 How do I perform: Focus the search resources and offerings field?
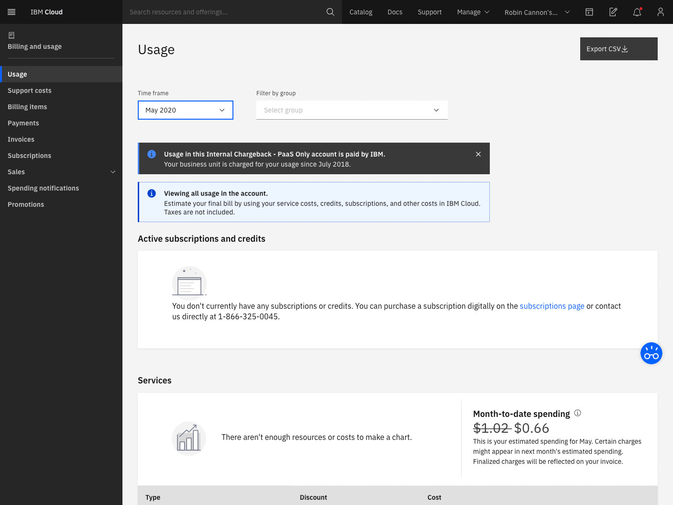pyautogui.click(x=225, y=12)
